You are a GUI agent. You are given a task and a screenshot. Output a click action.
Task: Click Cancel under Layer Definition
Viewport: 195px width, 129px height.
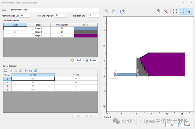[x=91, y=116]
